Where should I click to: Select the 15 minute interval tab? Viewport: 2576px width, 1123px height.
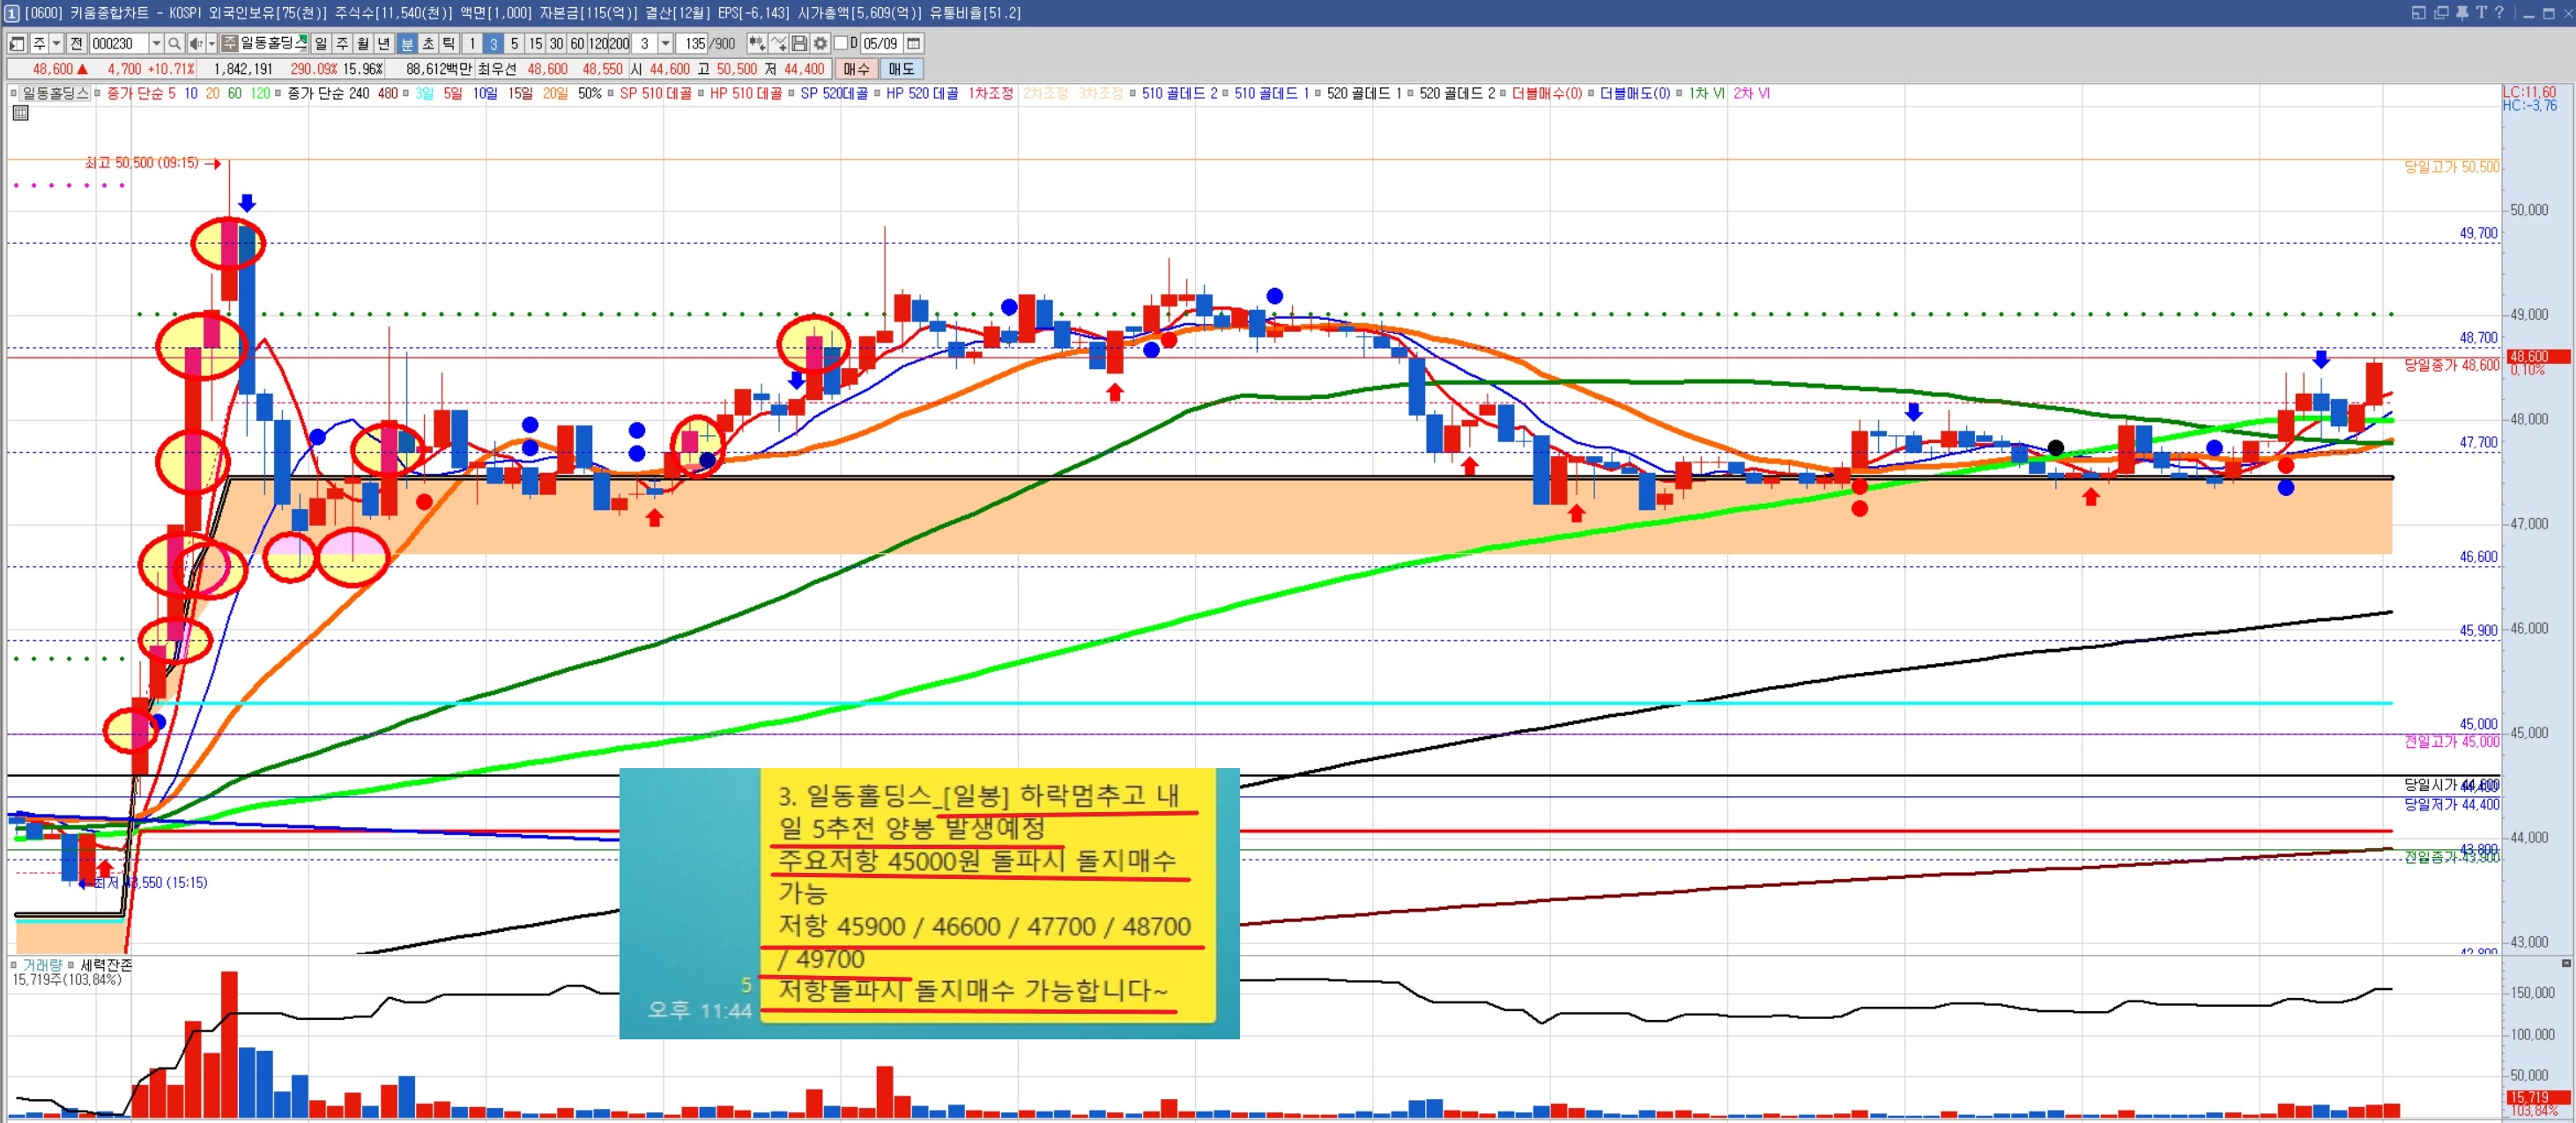[x=535, y=44]
